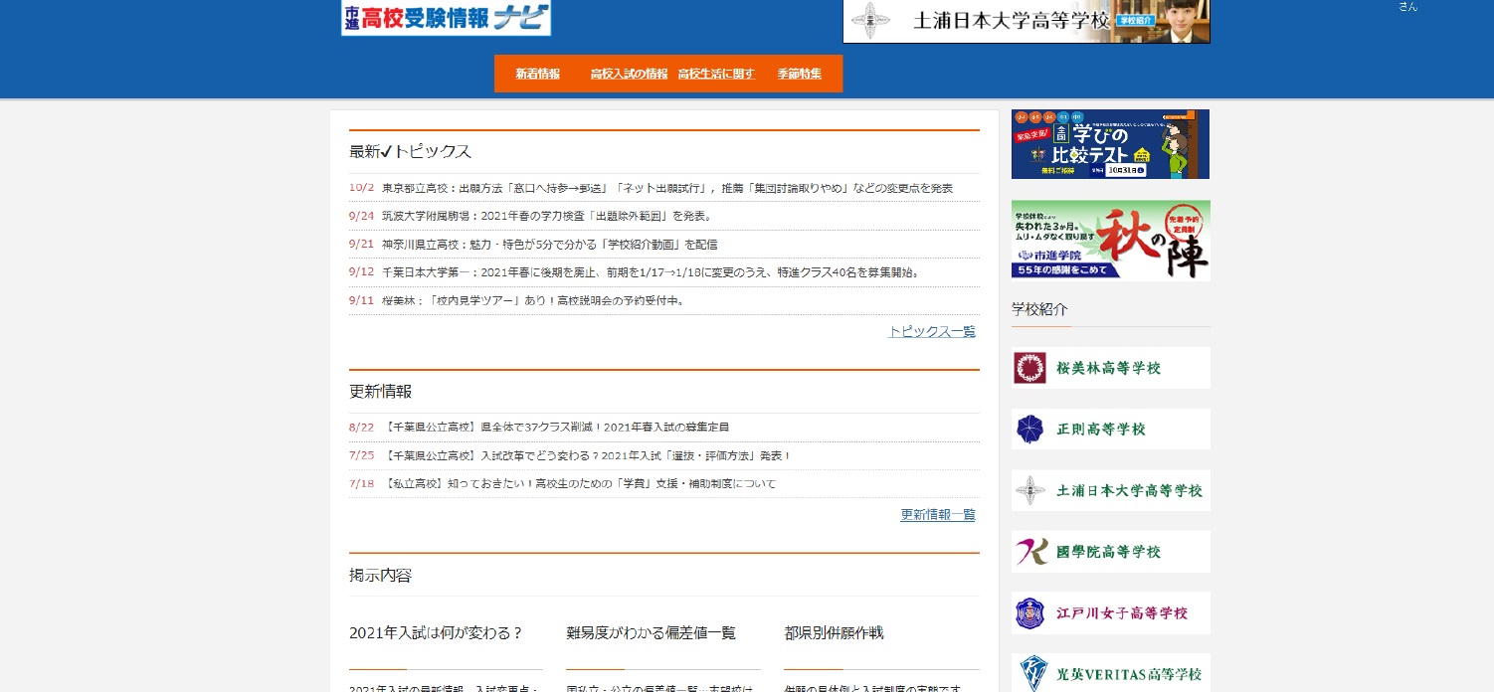This screenshot has height=692, width=1494.
Task: Open the トピックス一覧 link
Action: (x=932, y=332)
